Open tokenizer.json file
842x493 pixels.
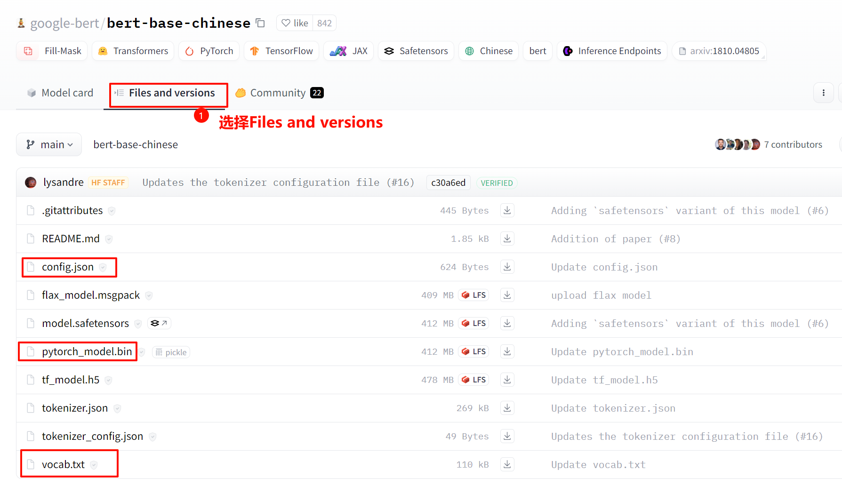75,408
